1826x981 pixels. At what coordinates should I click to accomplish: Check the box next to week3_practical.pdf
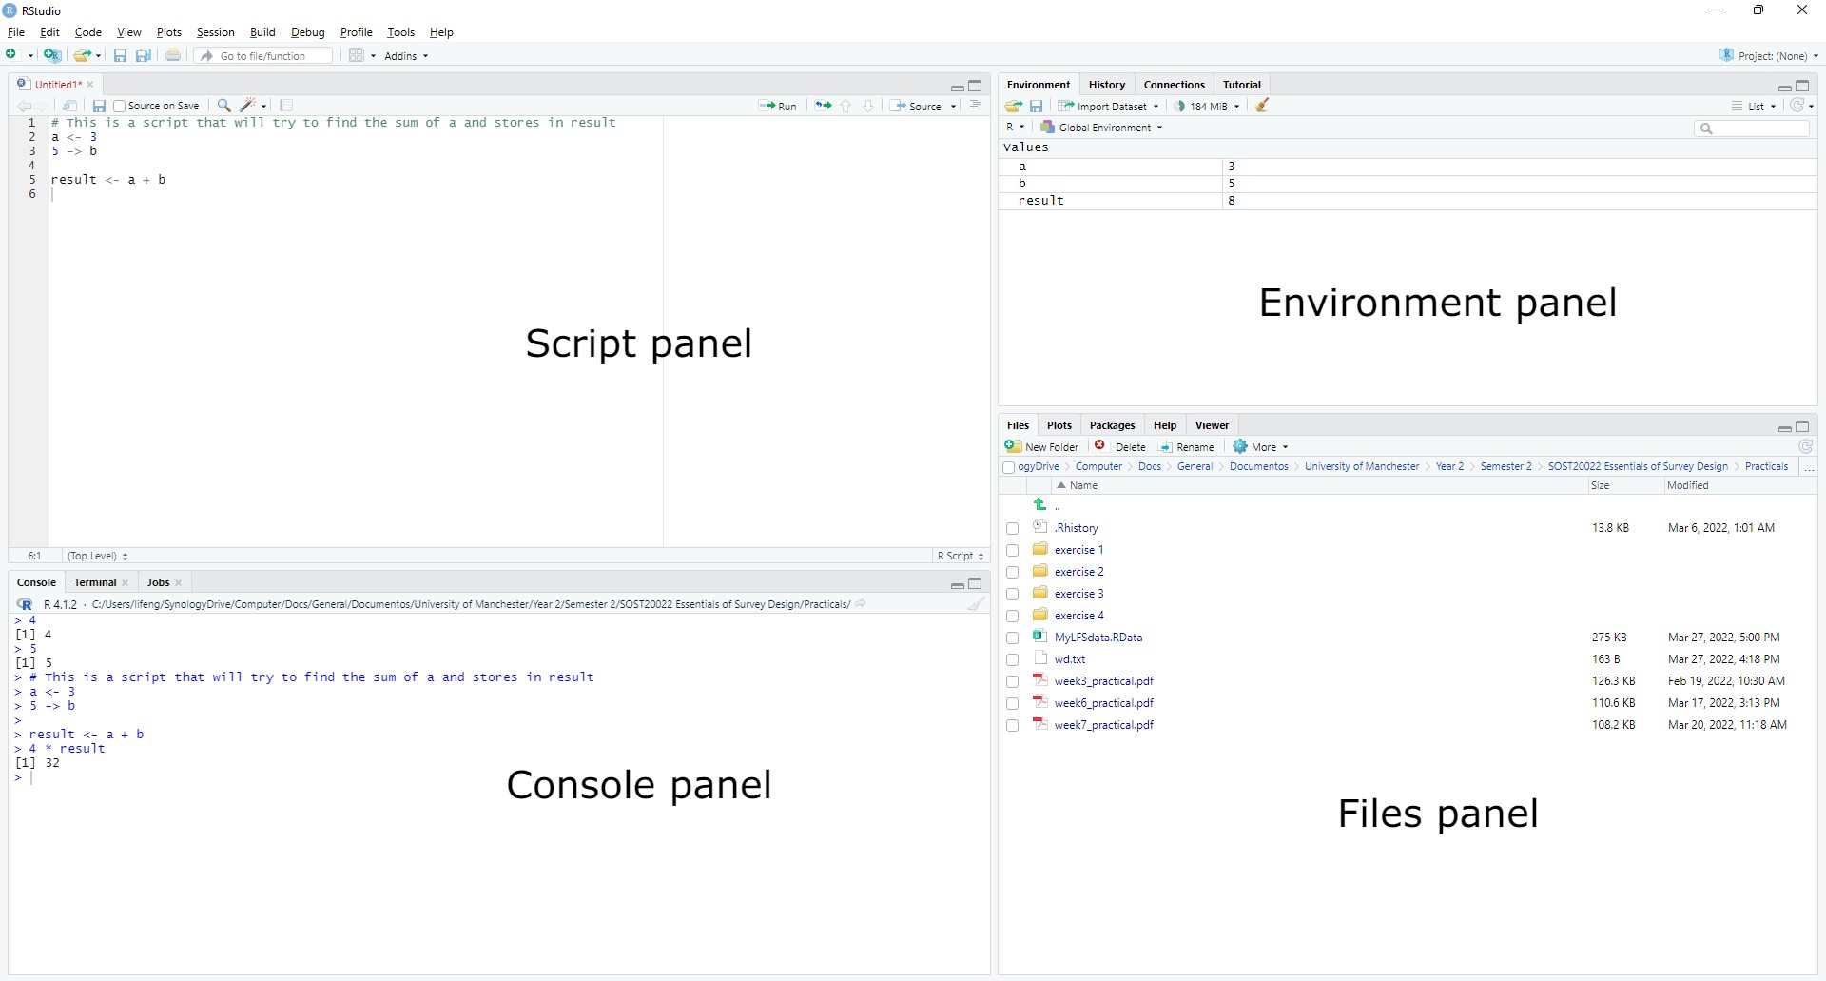[x=1012, y=682]
